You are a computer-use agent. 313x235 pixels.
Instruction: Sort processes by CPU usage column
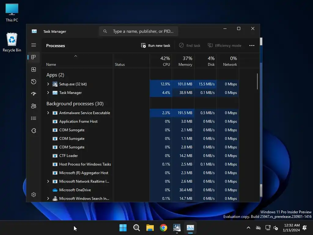[x=161, y=61]
